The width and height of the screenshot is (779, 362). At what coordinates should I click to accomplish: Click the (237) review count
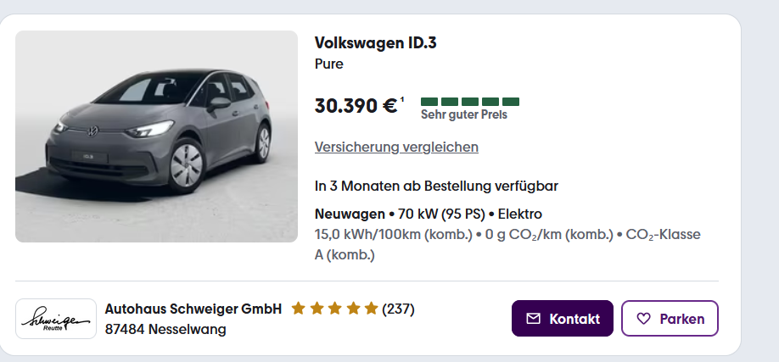tap(398, 309)
